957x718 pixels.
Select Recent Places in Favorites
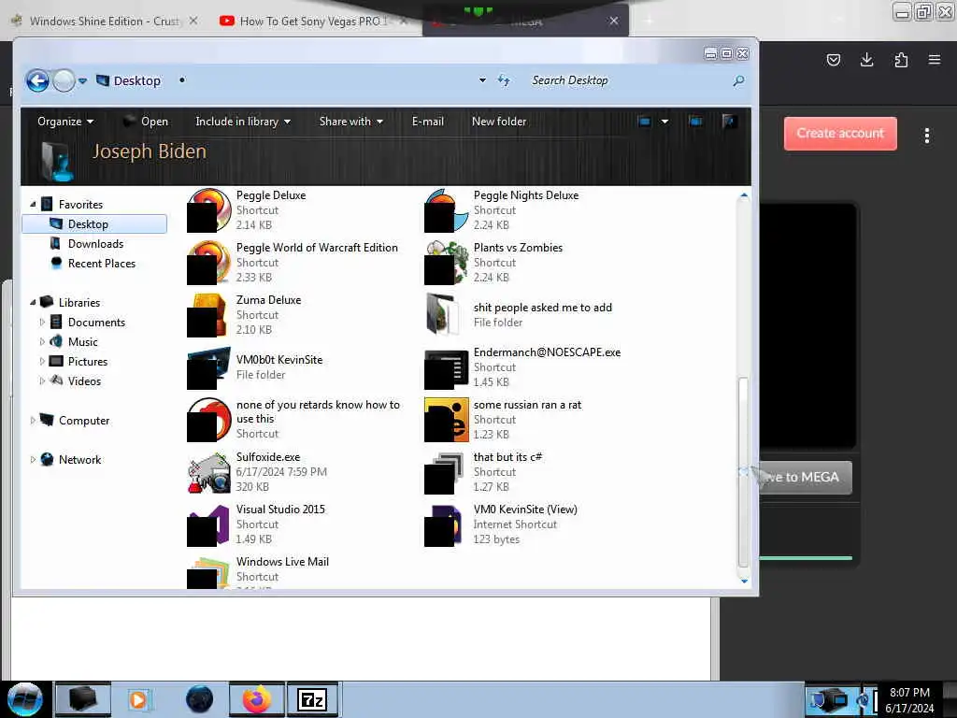coord(101,263)
